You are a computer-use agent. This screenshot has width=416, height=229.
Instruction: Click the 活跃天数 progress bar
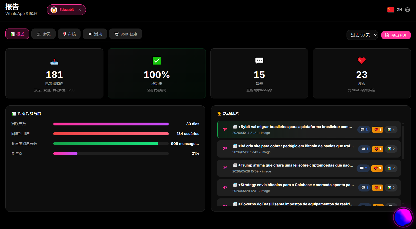pyautogui.click(x=111, y=124)
